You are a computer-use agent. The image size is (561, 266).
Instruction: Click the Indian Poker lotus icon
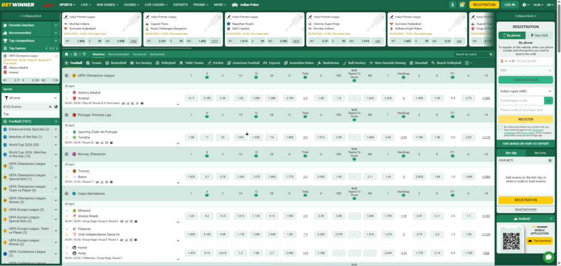tap(234, 4)
